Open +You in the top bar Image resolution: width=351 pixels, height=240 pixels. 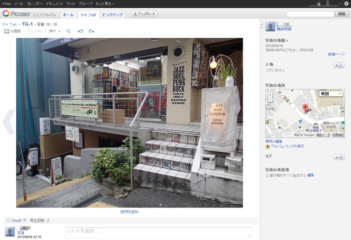point(6,4)
